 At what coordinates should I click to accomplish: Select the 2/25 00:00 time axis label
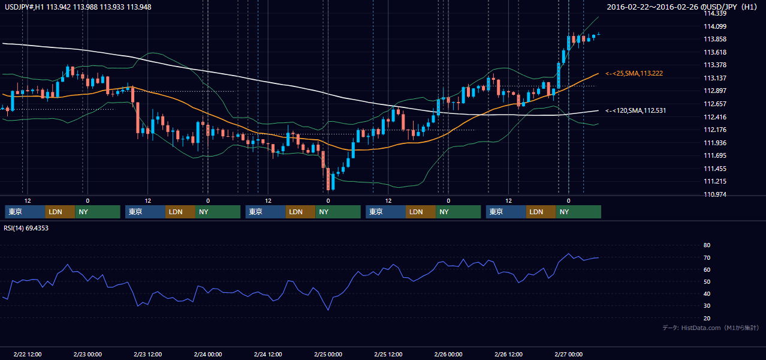(x=328, y=354)
